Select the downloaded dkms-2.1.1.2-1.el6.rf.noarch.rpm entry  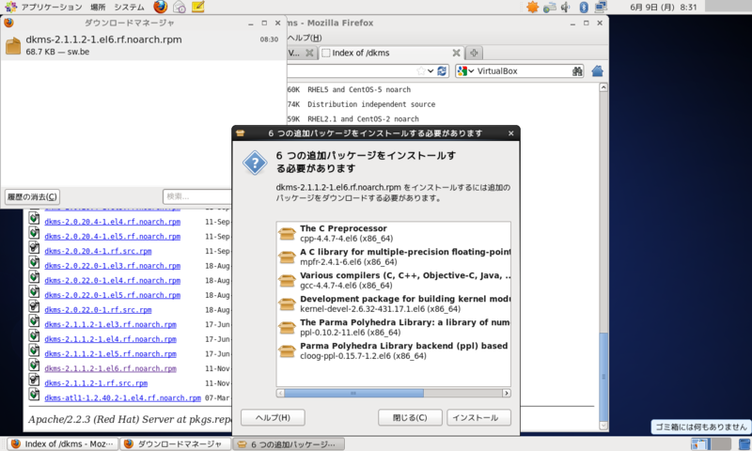tap(143, 45)
